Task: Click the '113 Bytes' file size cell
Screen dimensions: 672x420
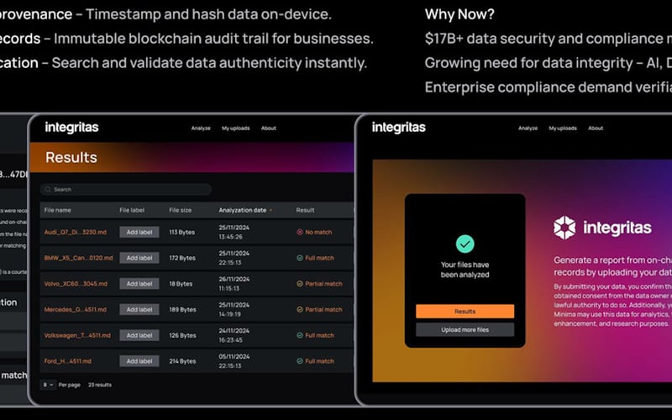Action: point(182,233)
